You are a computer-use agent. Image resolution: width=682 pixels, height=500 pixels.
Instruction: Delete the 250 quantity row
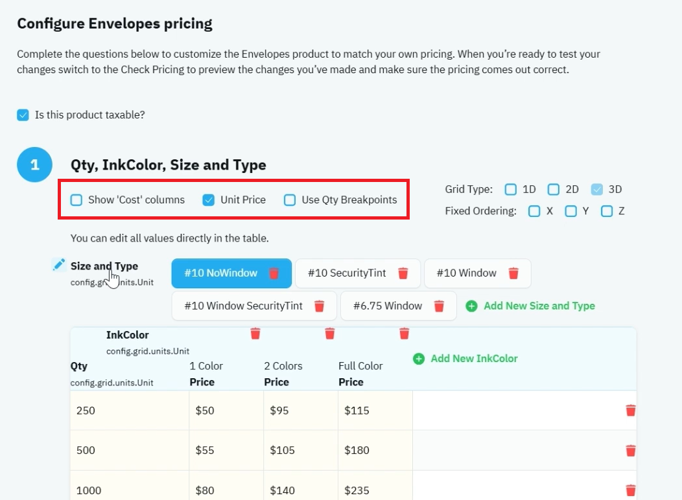click(631, 411)
